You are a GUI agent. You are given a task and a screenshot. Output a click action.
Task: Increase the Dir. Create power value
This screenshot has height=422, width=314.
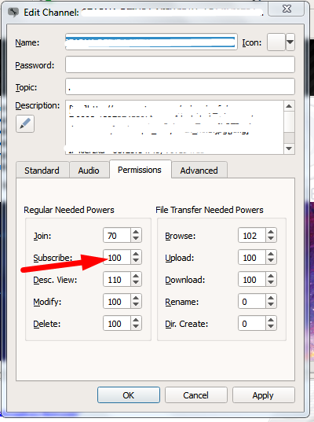[271, 320]
